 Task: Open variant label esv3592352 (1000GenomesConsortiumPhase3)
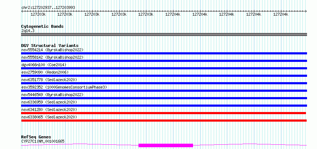(64, 87)
